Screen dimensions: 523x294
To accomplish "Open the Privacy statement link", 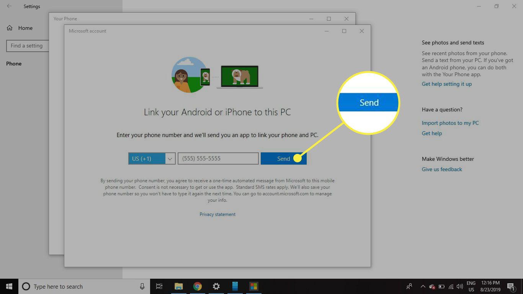I will [217, 214].
